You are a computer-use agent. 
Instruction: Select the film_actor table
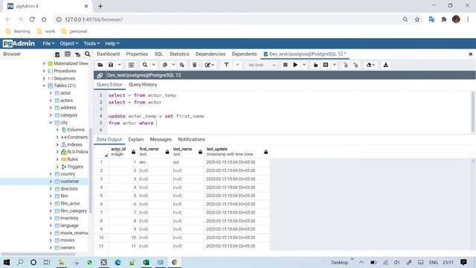tap(70, 203)
